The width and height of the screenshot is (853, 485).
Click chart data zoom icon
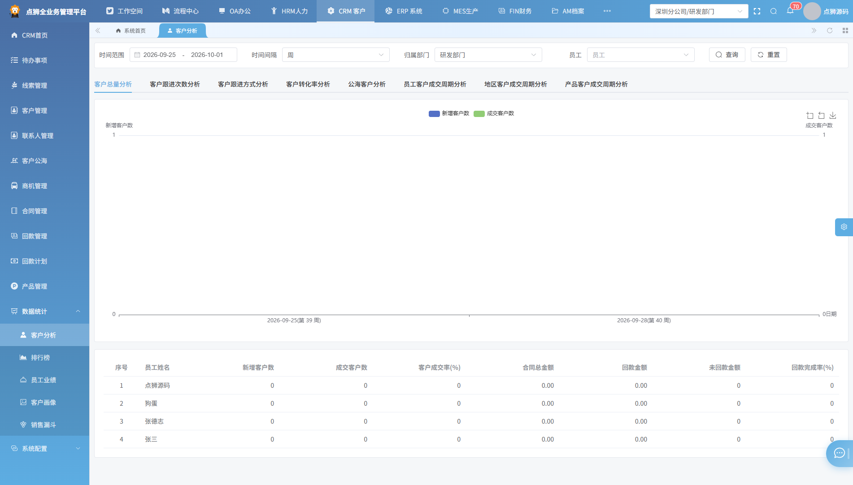tap(810, 116)
